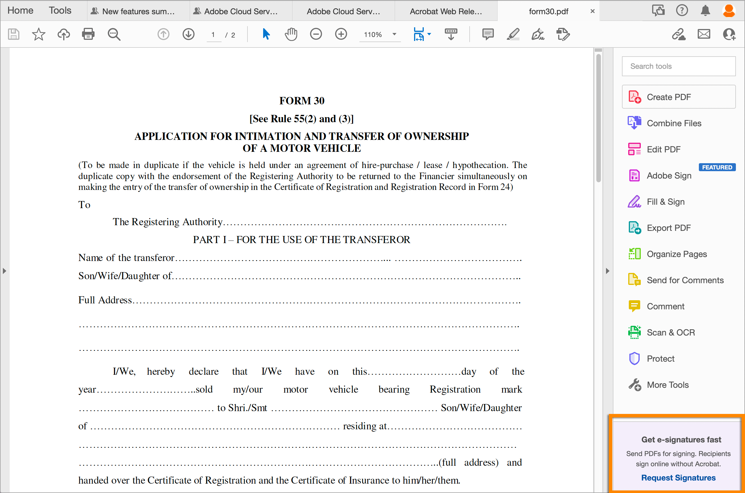Screen dimensions: 745x493
Task: Open the Comment tool from the toolbar
Action: pyautogui.click(x=488, y=34)
